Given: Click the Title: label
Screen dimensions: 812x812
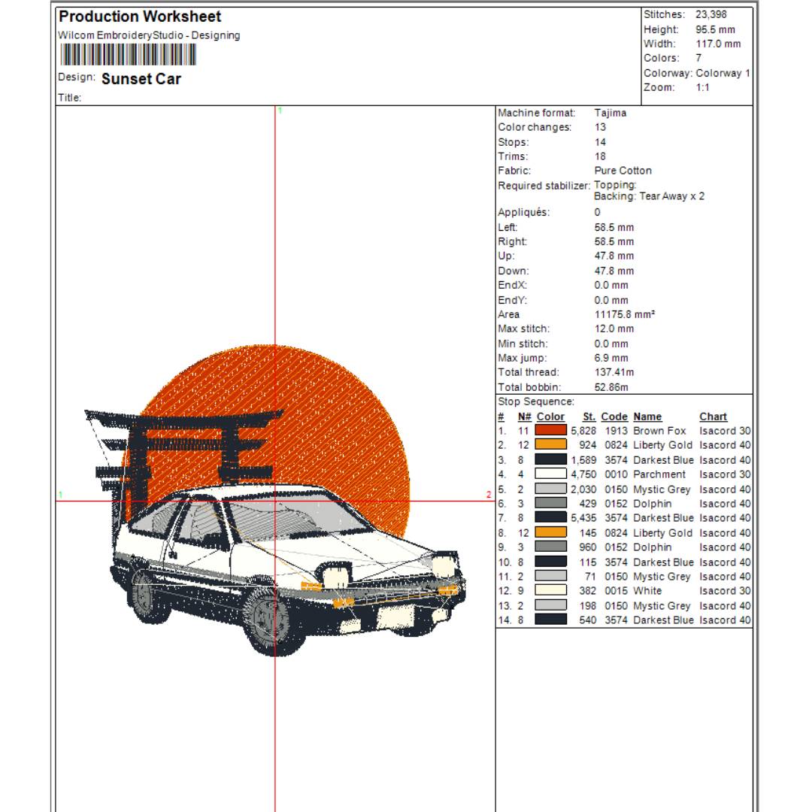Looking at the screenshot, I should pyautogui.click(x=70, y=97).
